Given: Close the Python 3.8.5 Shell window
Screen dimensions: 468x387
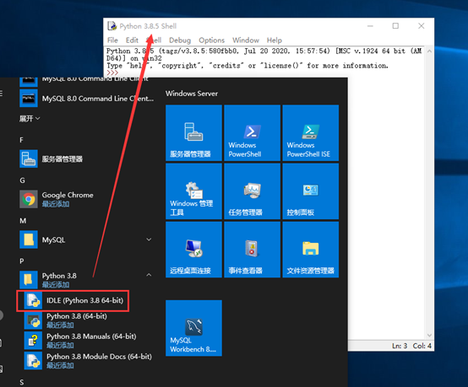Looking at the screenshot, I should coord(422,26).
